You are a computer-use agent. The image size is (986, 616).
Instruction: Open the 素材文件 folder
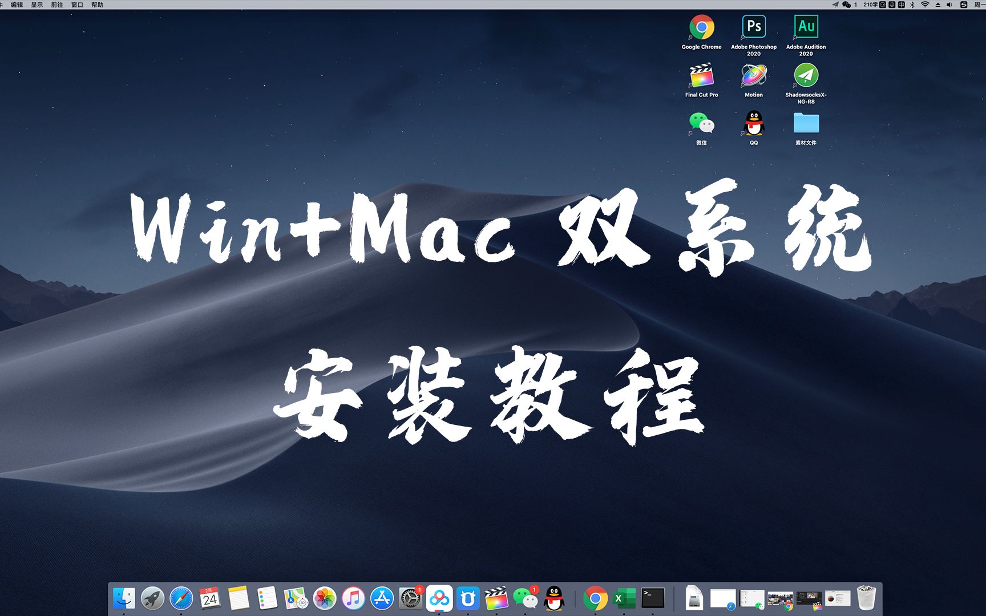(x=806, y=123)
